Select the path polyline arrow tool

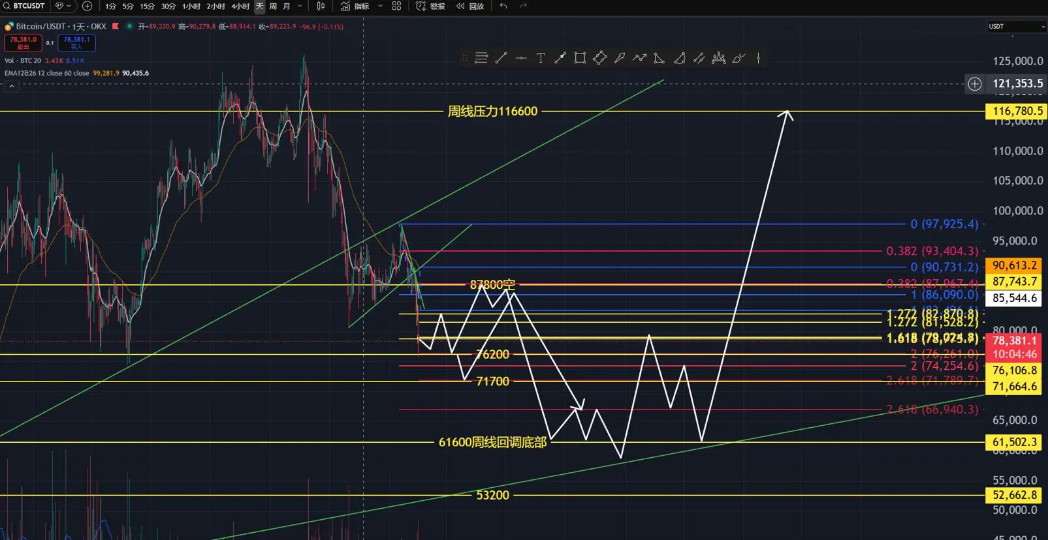(x=639, y=58)
